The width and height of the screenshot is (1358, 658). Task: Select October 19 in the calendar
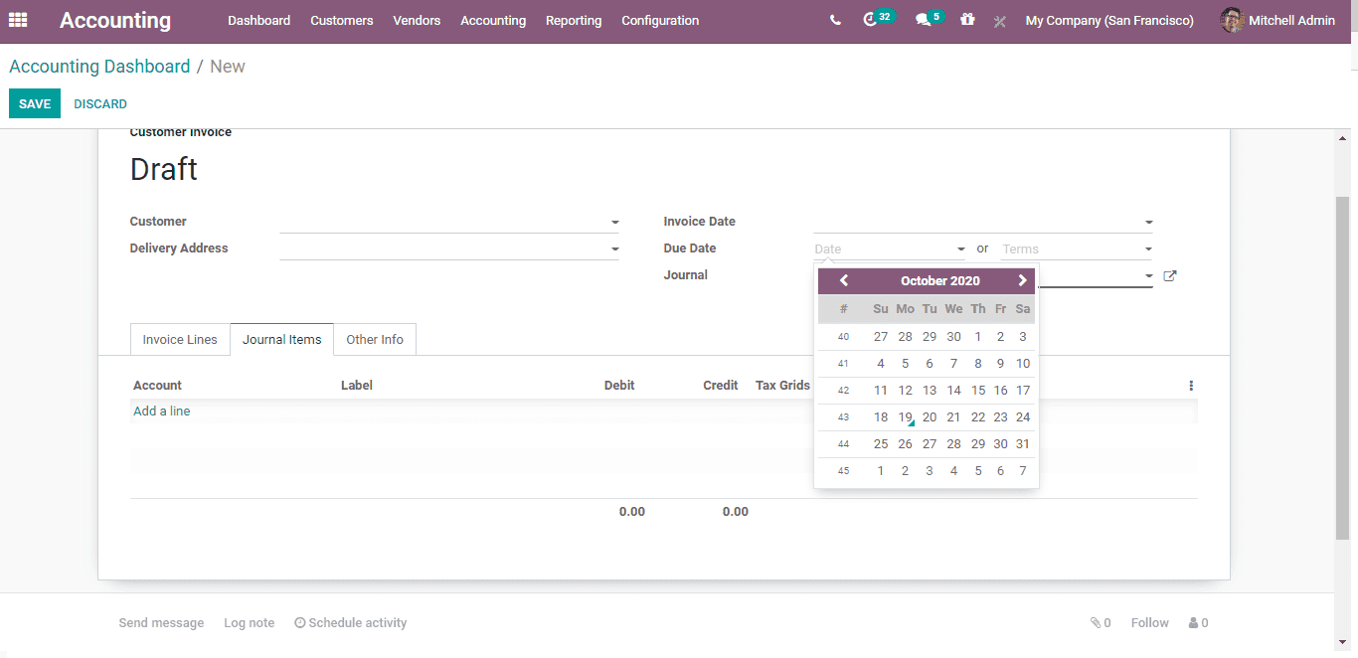(x=905, y=417)
